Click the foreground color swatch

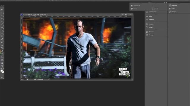1,71
